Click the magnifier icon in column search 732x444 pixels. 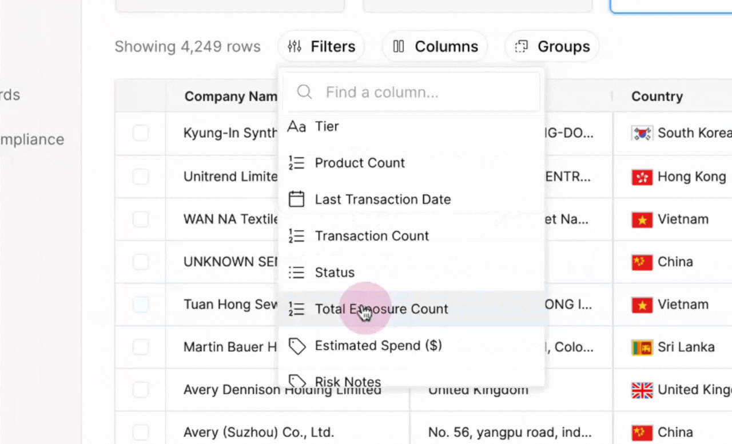coord(305,92)
